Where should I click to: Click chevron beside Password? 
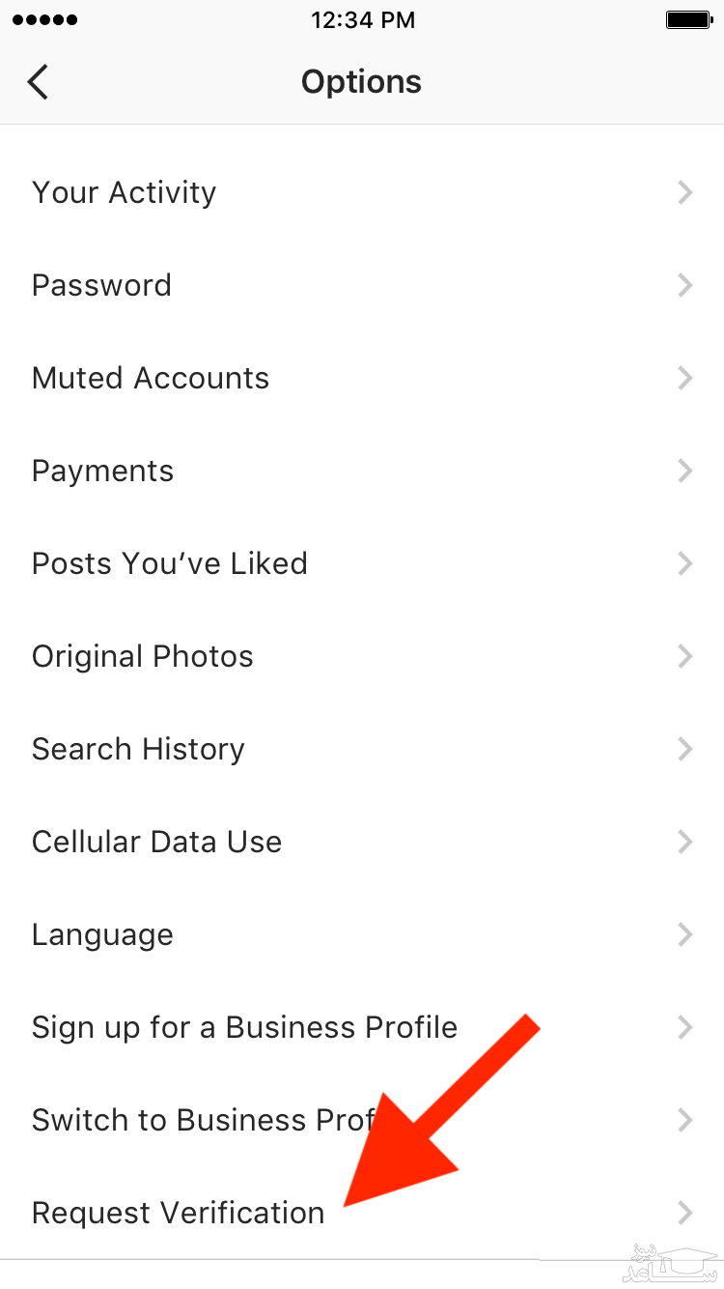point(685,285)
